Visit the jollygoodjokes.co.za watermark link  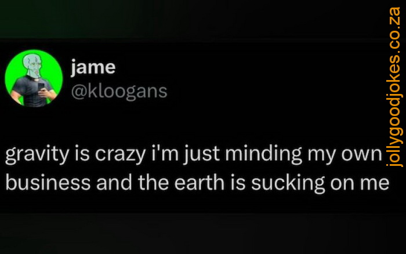pos(394,87)
